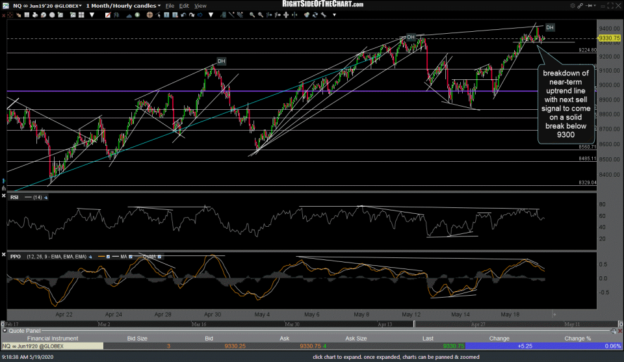Close the PPO indicator panel

point(4,255)
